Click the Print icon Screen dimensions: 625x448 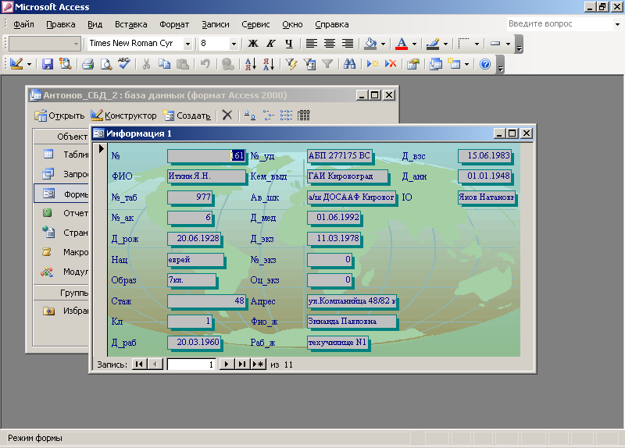click(87, 64)
